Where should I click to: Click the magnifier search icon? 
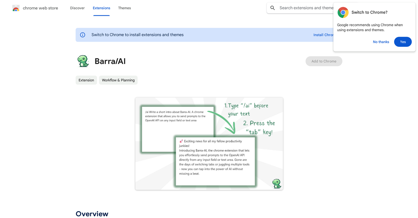[272, 8]
